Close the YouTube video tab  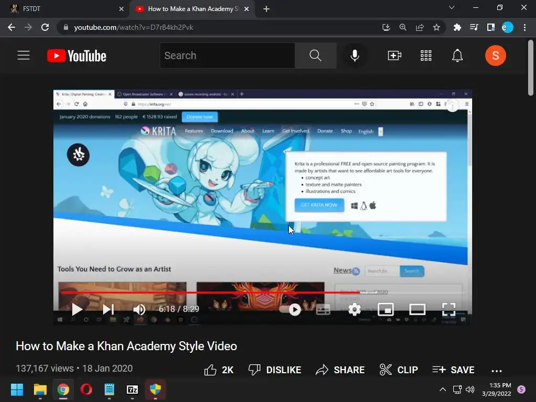(247, 9)
